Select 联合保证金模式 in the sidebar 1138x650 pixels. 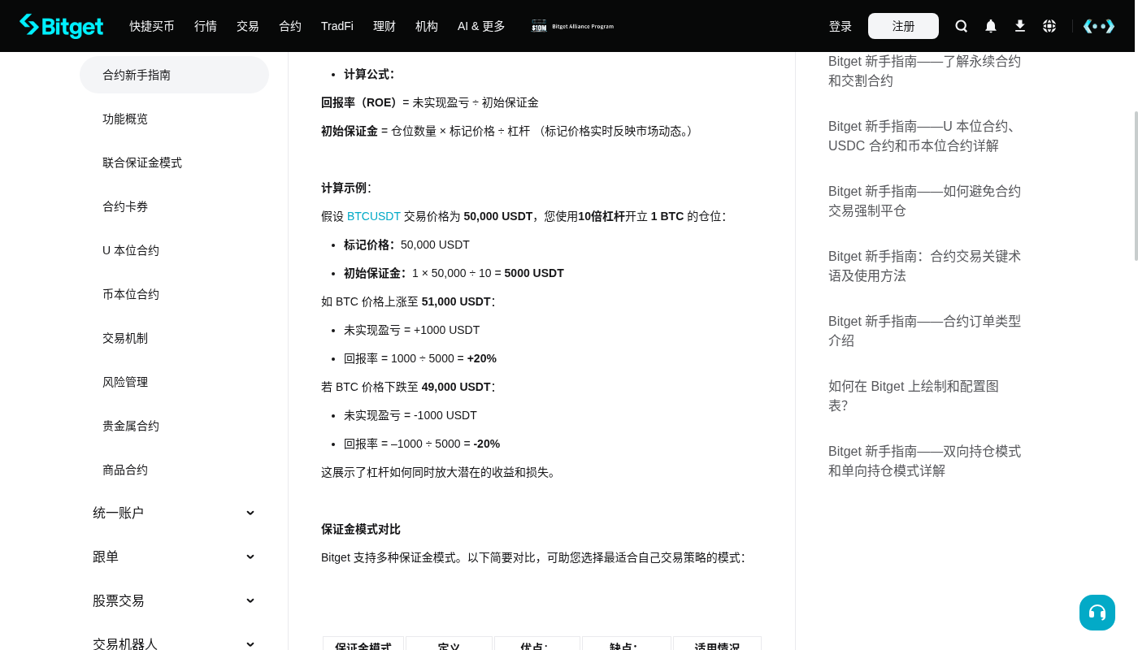click(174, 162)
